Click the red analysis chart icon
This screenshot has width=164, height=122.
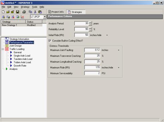tap(22, 17)
